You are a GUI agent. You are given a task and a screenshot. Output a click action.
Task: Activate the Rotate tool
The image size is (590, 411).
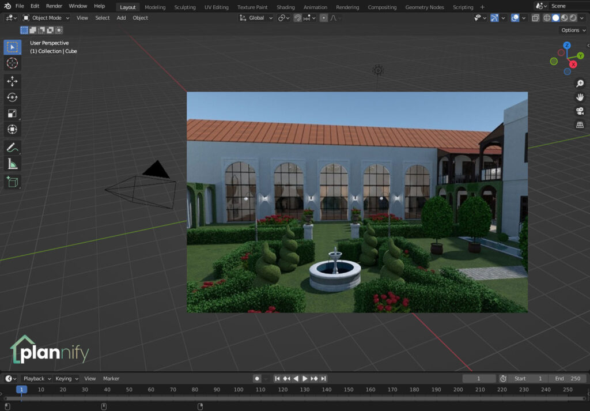12,96
